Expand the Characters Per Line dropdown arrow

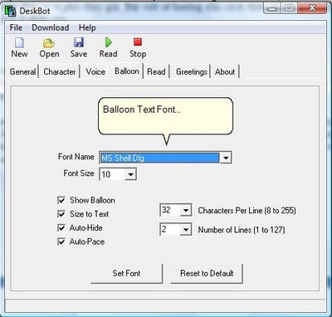click(x=186, y=211)
